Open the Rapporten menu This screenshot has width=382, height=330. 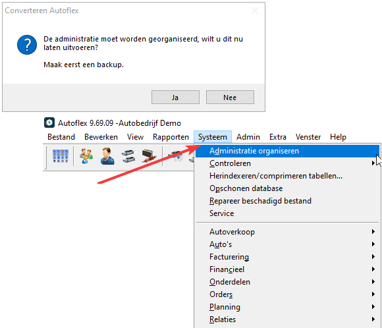click(171, 137)
